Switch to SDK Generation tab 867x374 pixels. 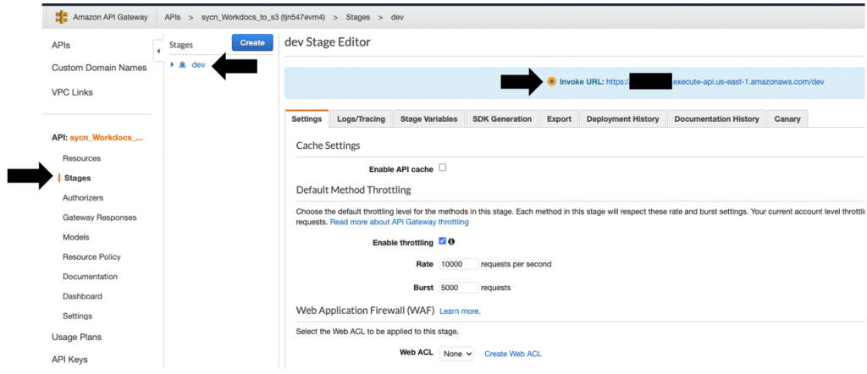click(502, 118)
